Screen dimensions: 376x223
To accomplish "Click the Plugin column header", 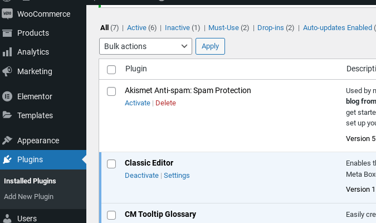I will [x=136, y=69].
